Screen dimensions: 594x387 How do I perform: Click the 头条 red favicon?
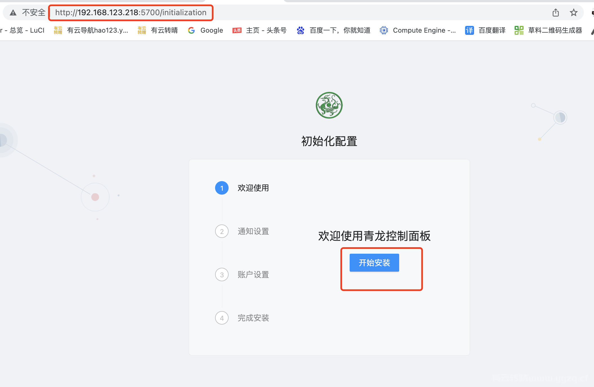(x=237, y=30)
